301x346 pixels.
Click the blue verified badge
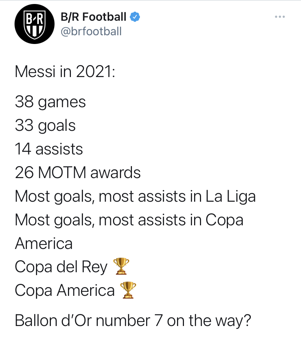tap(136, 17)
